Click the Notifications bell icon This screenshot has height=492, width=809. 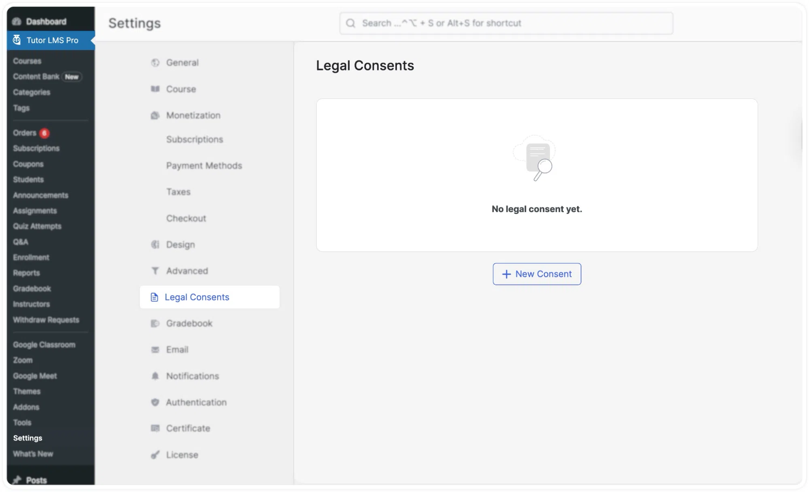(x=155, y=376)
